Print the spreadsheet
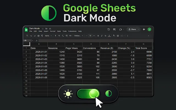Image resolution: width=176 pixels, height=110 pixels. 38,36
